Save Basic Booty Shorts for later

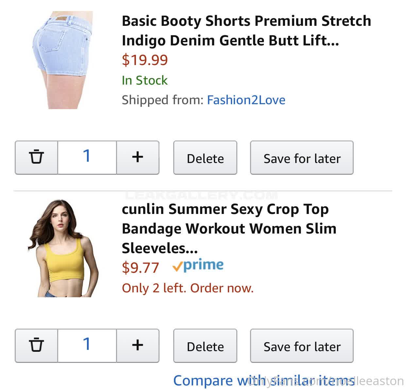pos(302,158)
